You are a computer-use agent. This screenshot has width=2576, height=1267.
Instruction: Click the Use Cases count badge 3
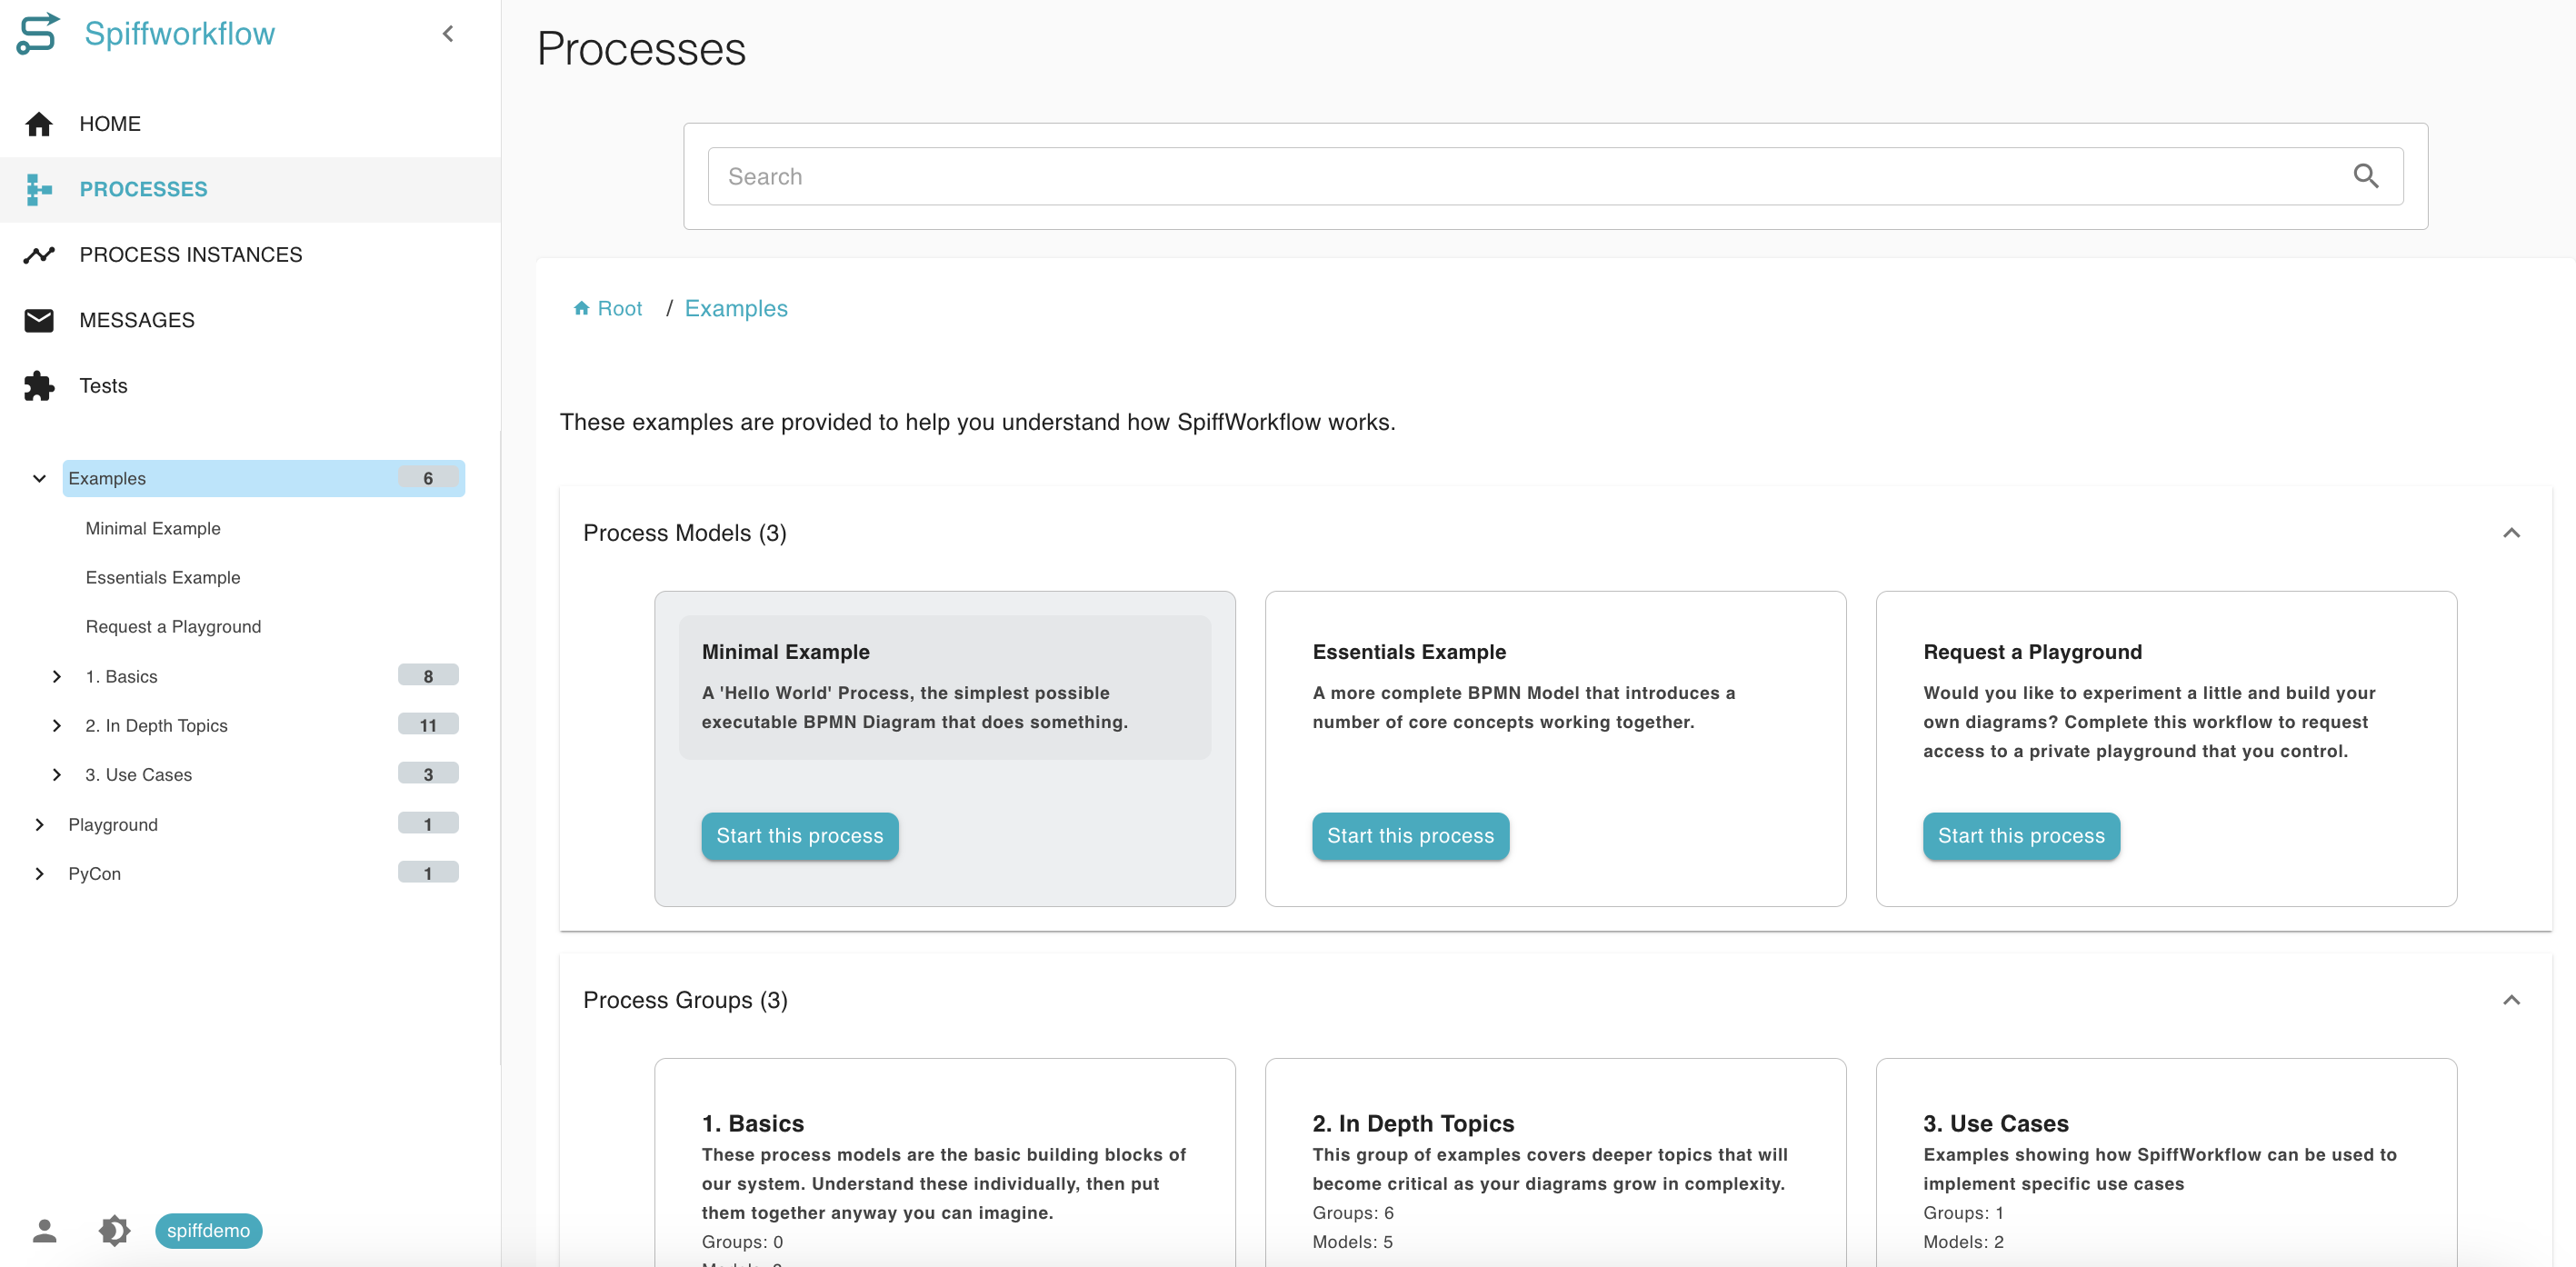coord(428,774)
